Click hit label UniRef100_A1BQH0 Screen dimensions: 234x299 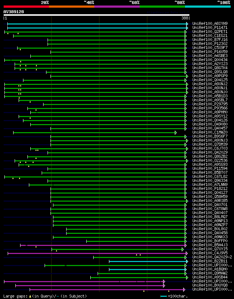point(210,269)
